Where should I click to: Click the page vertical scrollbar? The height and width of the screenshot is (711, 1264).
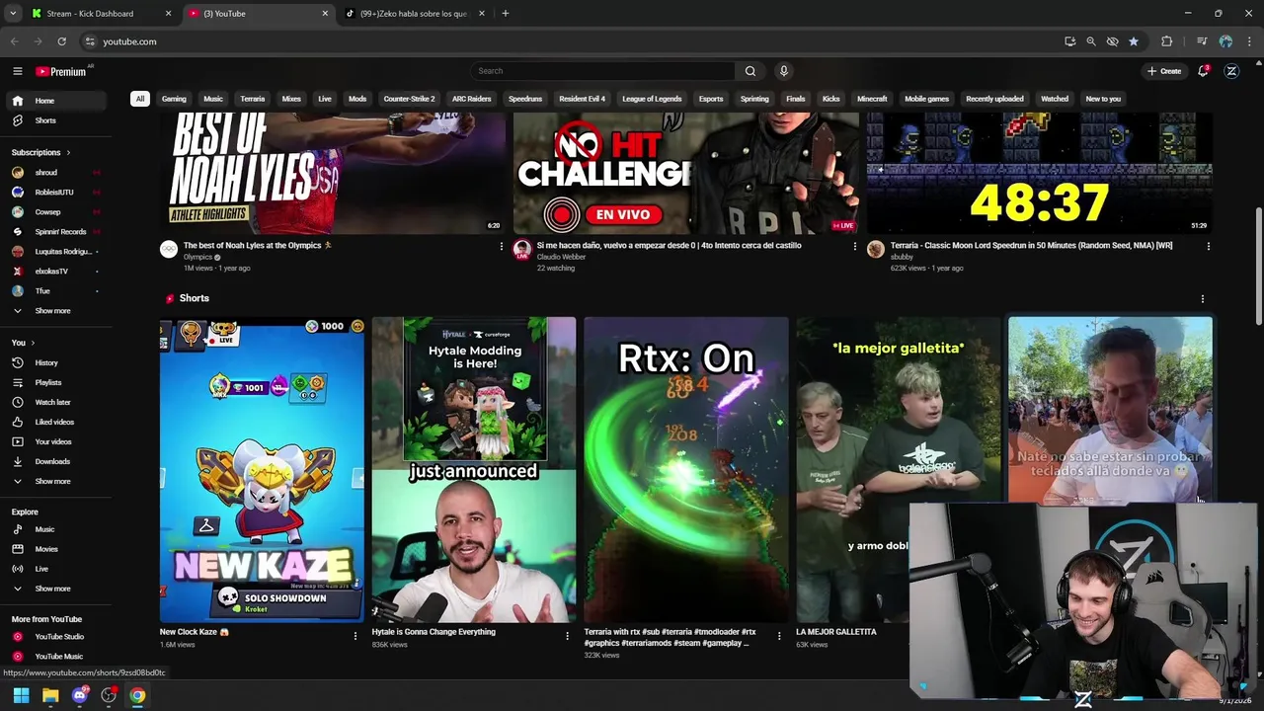point(1258,267)
